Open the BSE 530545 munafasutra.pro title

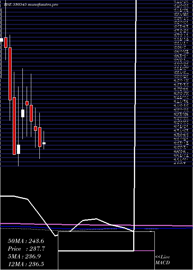[31, 5]
